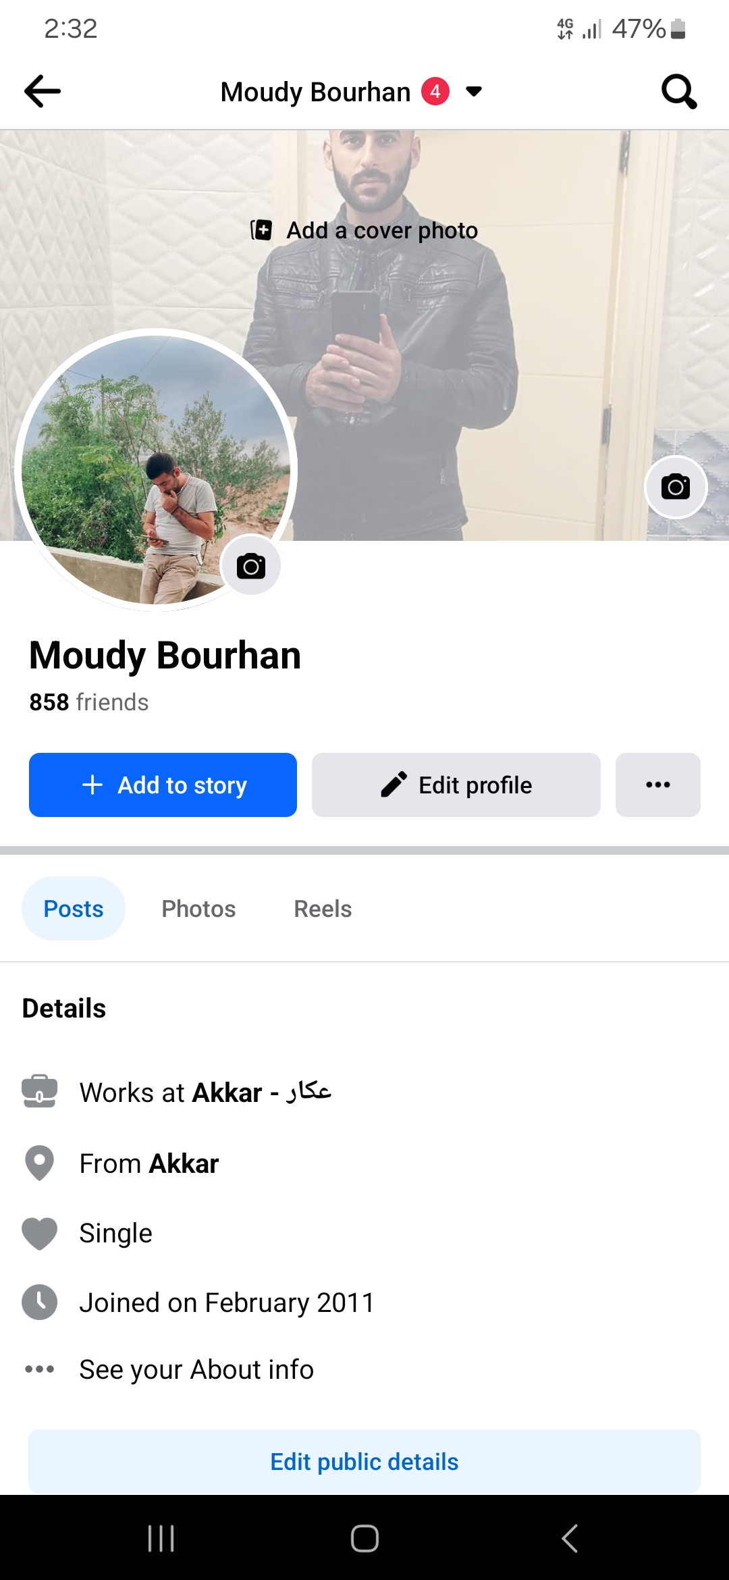Tap the back arrow in header

point(43,91)
